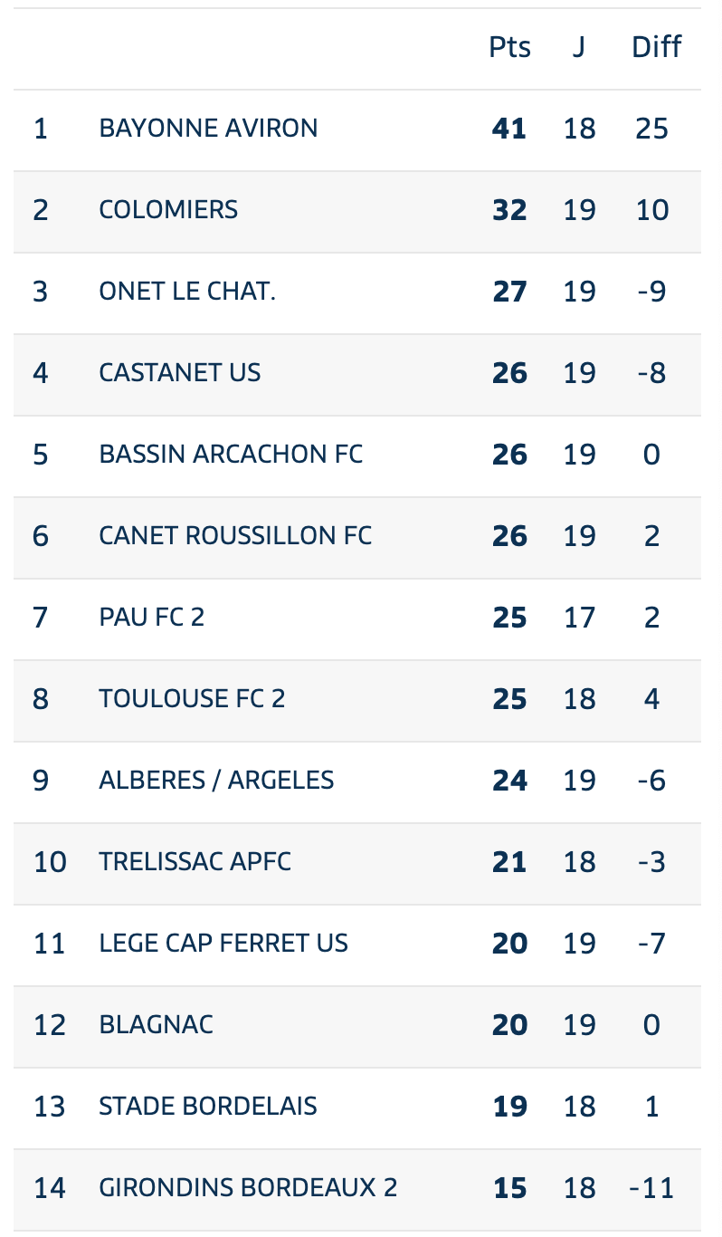Select STADE BORDELAIS team name
Viewport: 722px width, 1237px height.
click(x=208, y=1107)
